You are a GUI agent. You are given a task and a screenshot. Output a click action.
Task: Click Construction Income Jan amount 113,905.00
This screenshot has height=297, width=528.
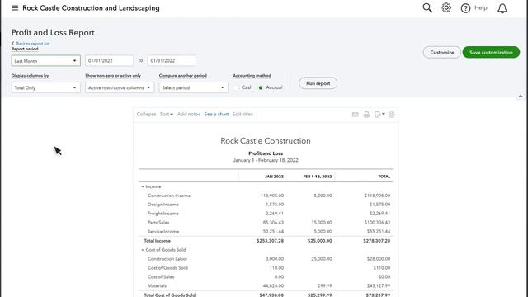[x=271, y=196]
